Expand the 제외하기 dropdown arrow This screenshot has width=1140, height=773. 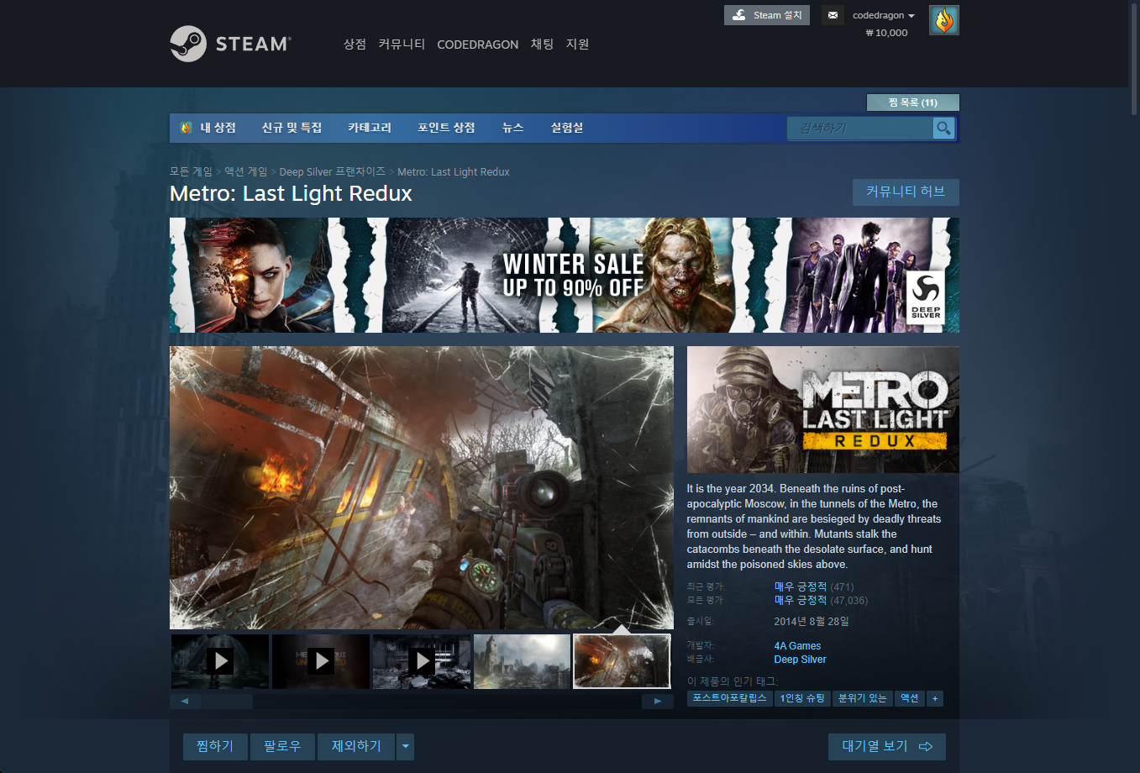point(405,746)
